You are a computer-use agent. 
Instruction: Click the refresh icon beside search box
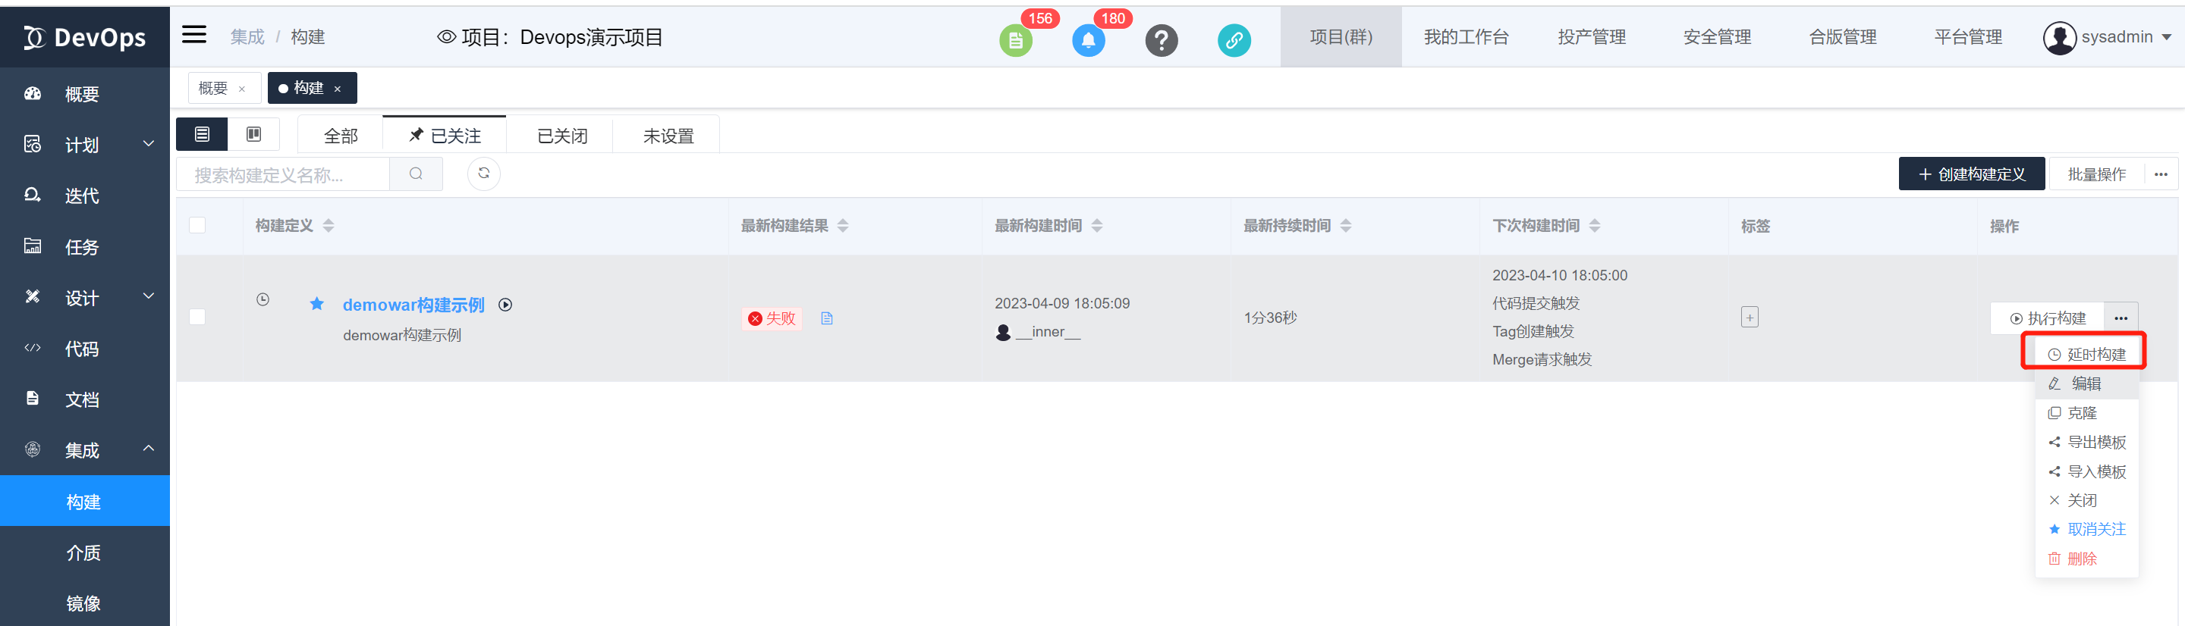click(483, 174)
